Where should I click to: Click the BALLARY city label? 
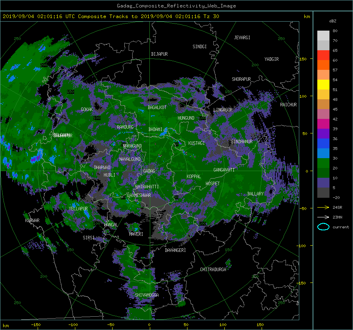click(255, 194)
